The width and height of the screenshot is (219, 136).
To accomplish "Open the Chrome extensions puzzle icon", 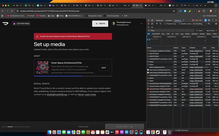I will [204, 11].
